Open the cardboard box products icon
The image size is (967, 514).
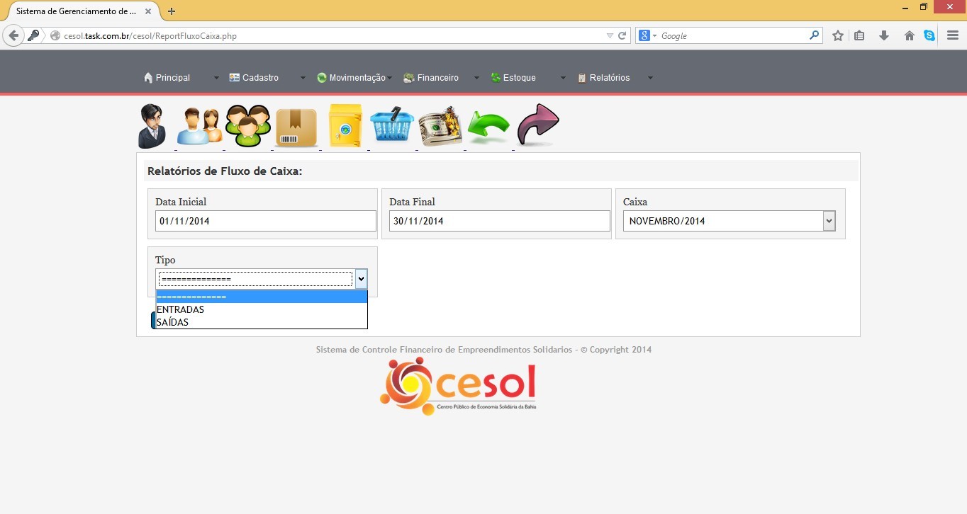click(x=296, y=127)
